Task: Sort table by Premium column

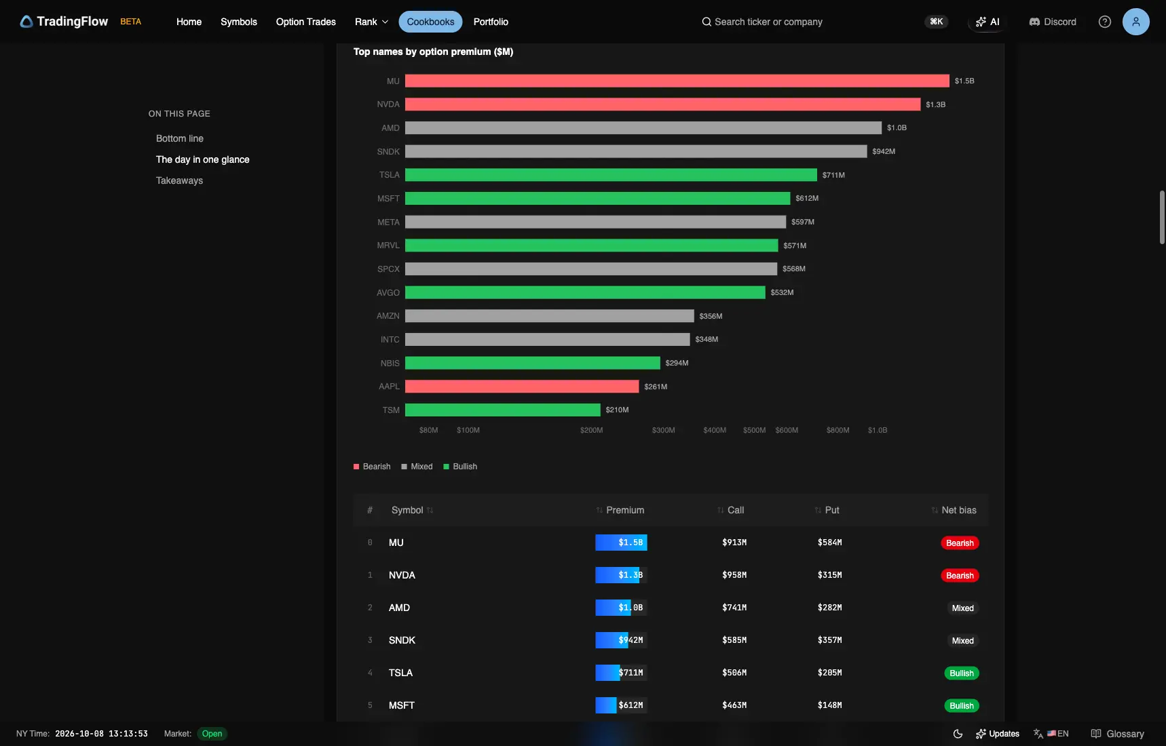Action: [x=620, y=510]
